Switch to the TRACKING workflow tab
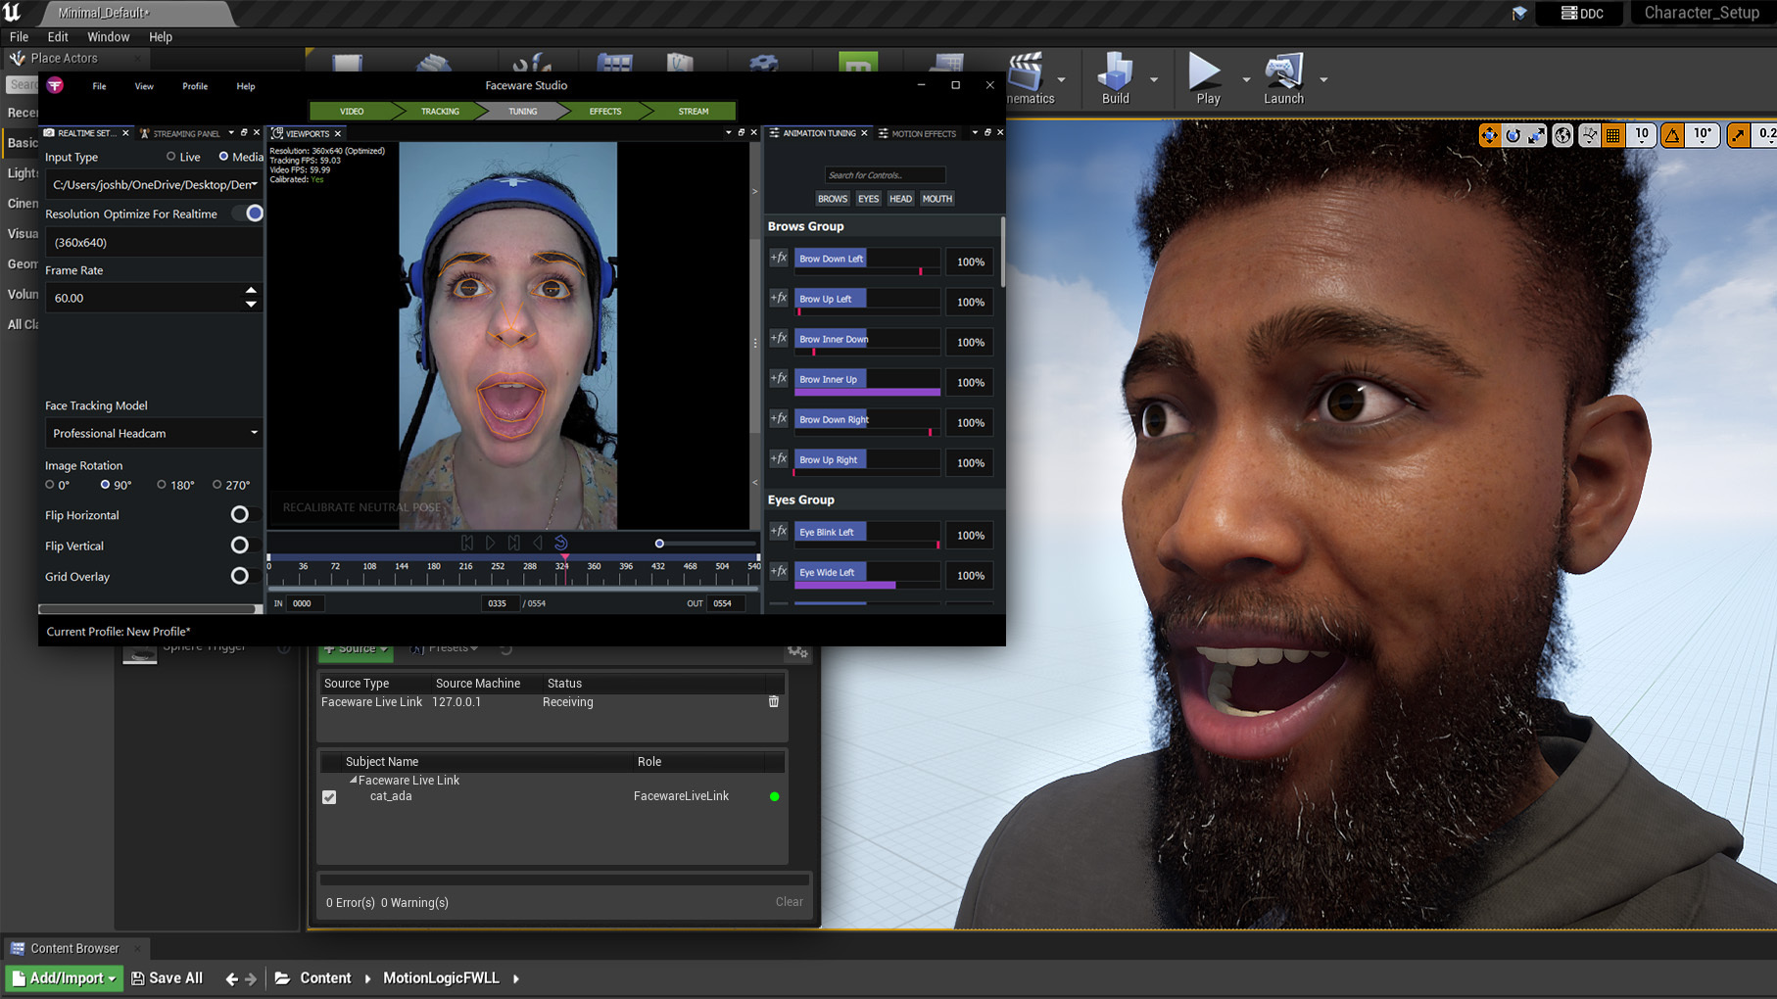 pos(440,111)
